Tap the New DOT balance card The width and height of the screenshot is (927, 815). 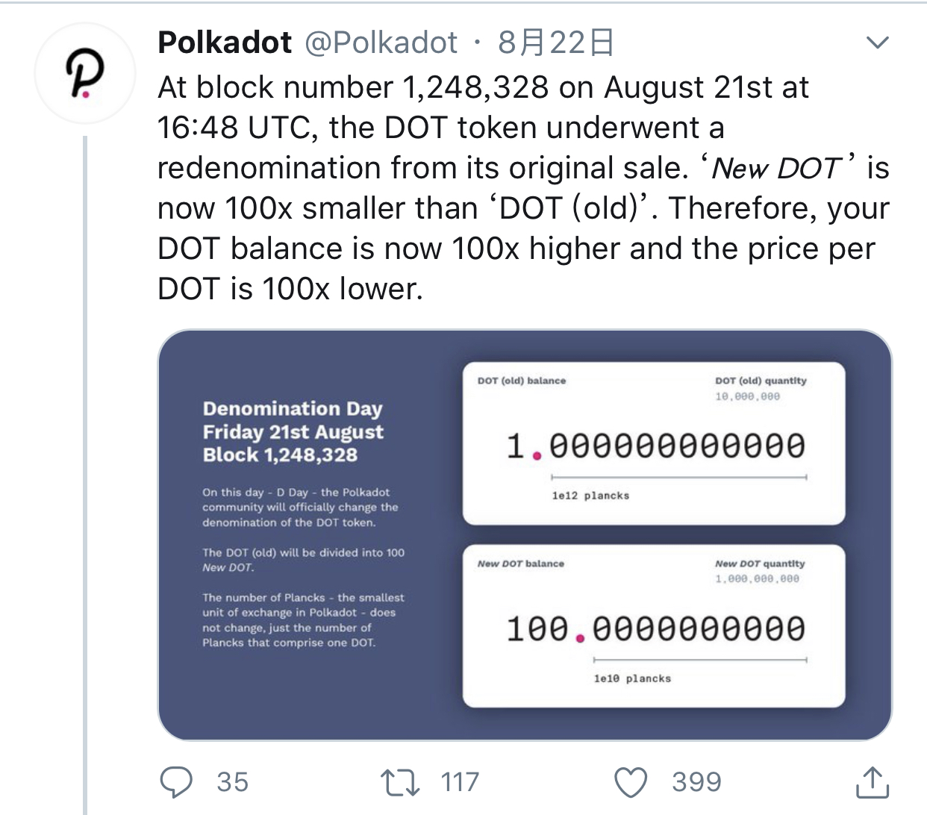coord(654,626)
